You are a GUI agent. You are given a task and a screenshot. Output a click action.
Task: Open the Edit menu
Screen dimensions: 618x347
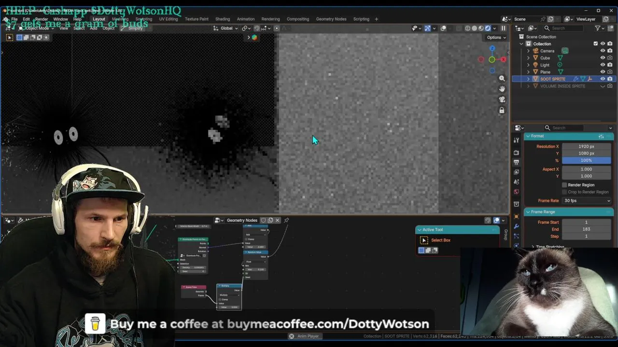27,19
